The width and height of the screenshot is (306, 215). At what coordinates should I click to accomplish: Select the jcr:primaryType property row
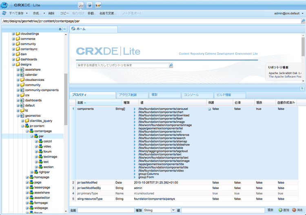click(184, 193)
